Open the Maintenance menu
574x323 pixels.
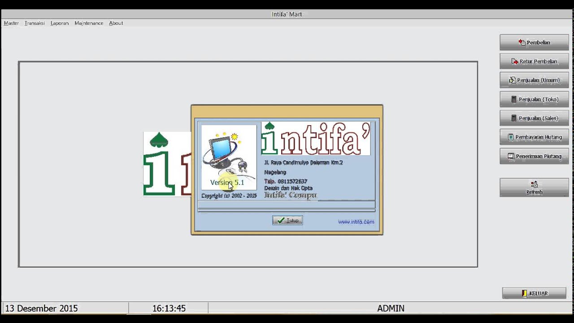pyautogui.click(x=89, y=23)
